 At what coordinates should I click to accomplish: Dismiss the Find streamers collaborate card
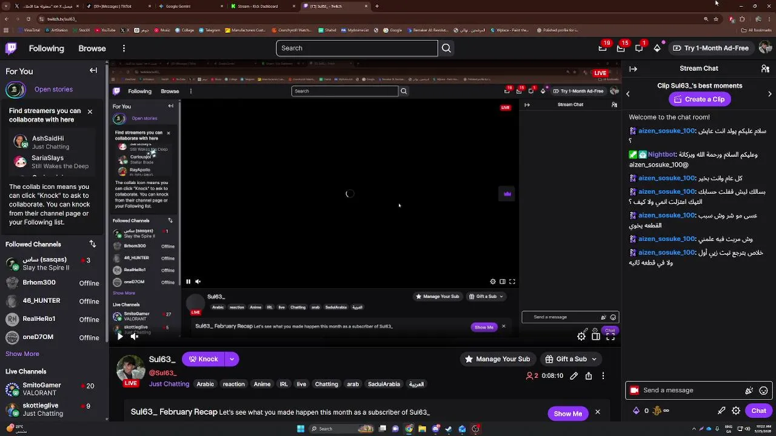click(90, 111)
